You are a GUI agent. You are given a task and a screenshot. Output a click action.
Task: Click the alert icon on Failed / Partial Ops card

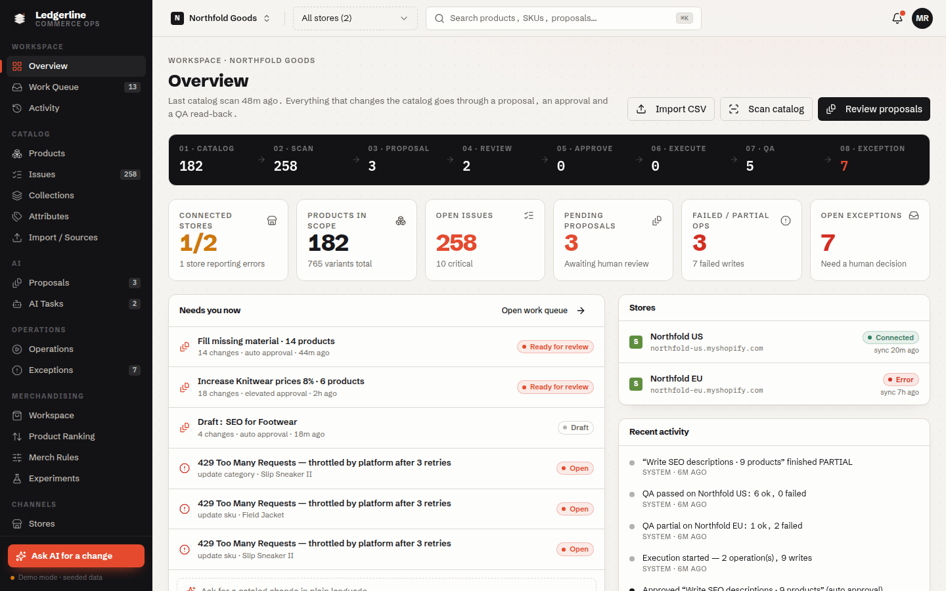pyautogui.click(x=786, y=221)
